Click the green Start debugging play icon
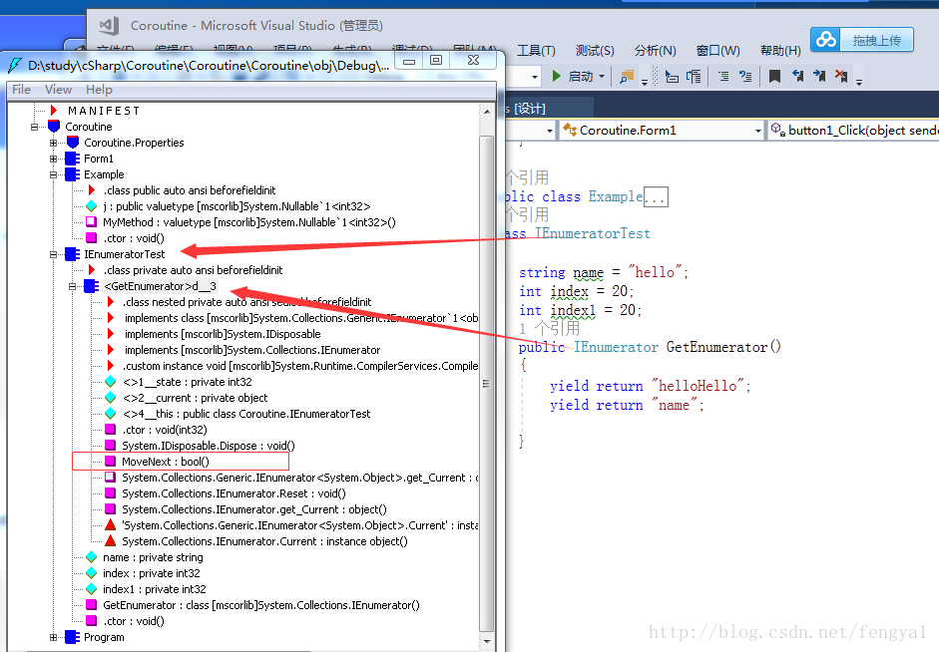Viewport: 939px width, 652px height. click(x=557, y=76)
